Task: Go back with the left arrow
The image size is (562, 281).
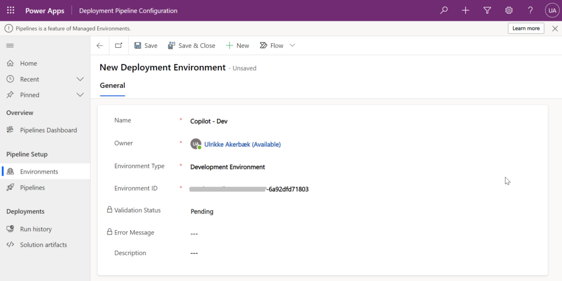Action: [x=100, y=45]
